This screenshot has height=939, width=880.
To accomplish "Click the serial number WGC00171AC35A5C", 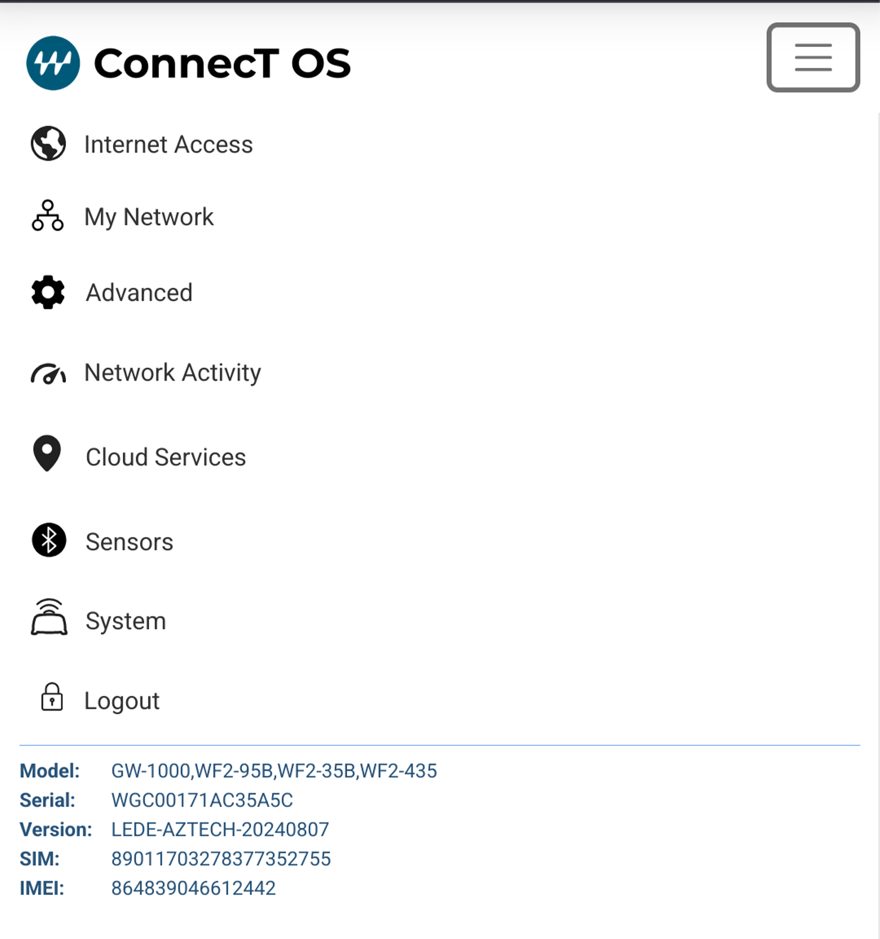I will (x=202, y=800).
